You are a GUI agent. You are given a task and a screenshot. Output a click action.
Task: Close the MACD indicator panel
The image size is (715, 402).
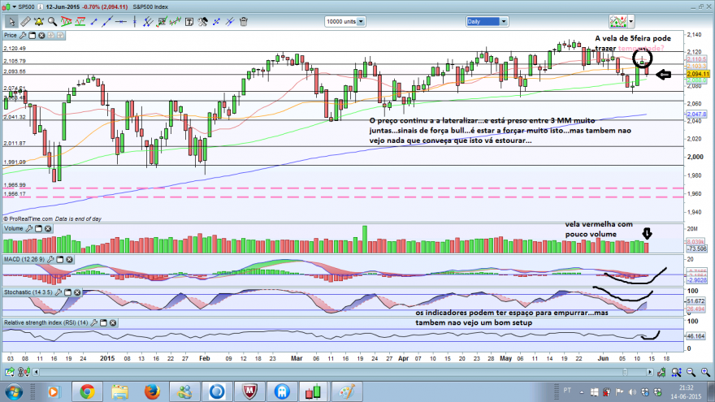click(x=69, y=259)
